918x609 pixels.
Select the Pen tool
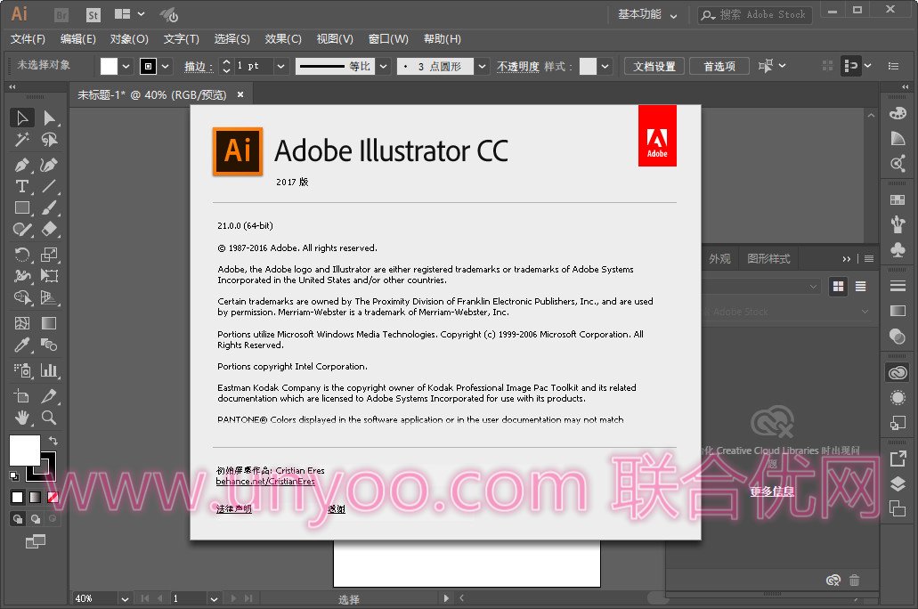tap(22, 165)
